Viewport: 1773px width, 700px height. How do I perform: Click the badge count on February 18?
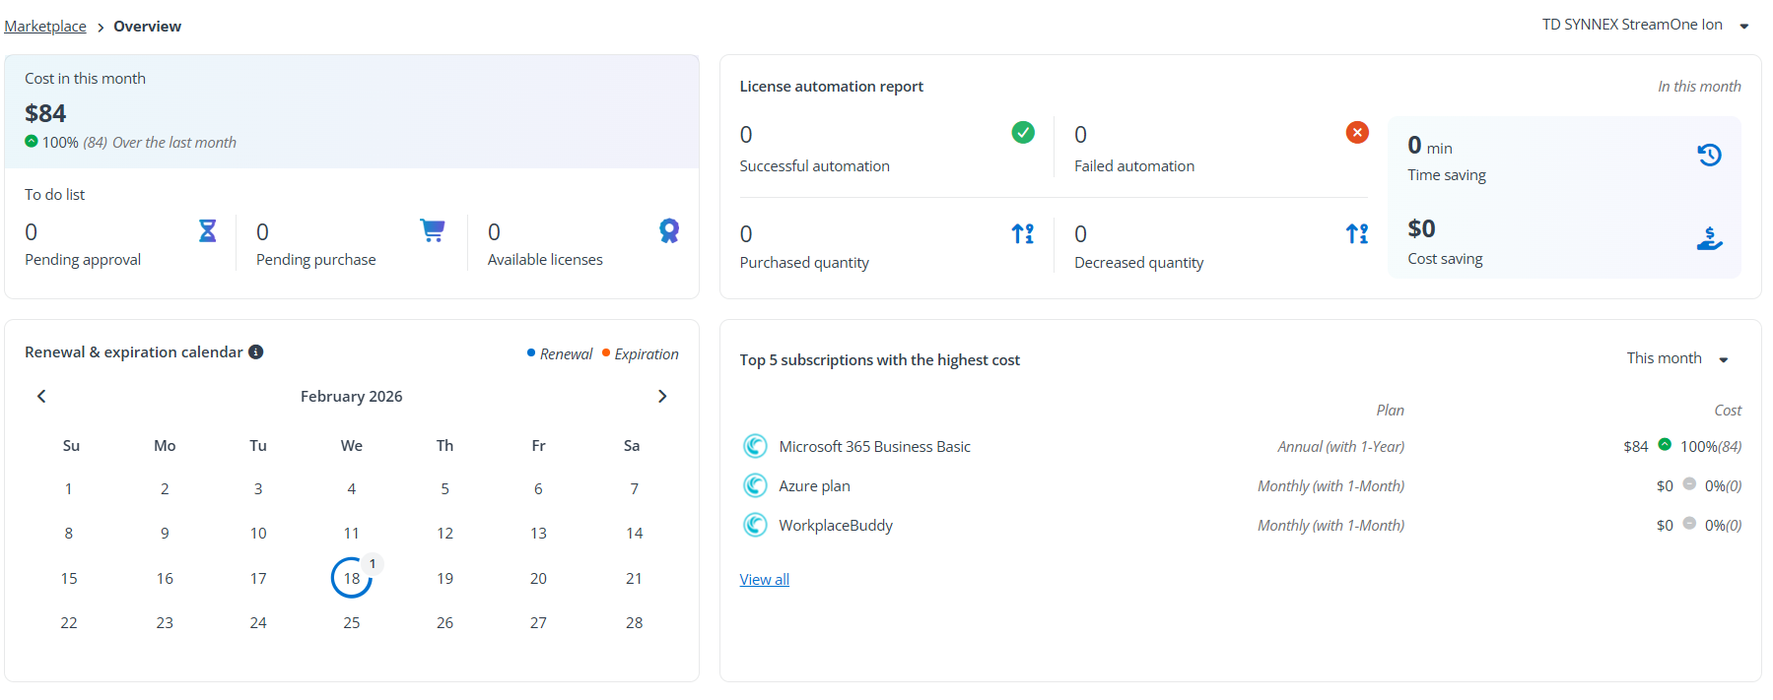tap(373, 564)
